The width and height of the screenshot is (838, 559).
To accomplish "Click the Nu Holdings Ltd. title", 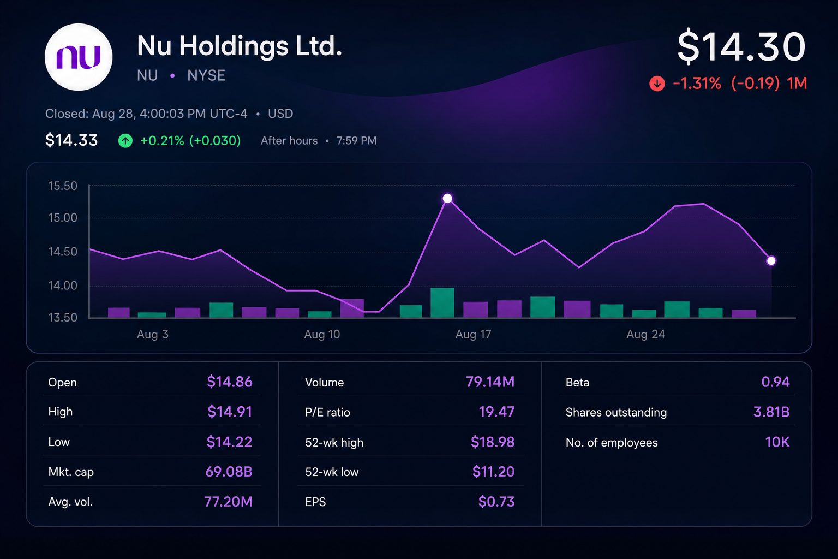I will point(240,46).
